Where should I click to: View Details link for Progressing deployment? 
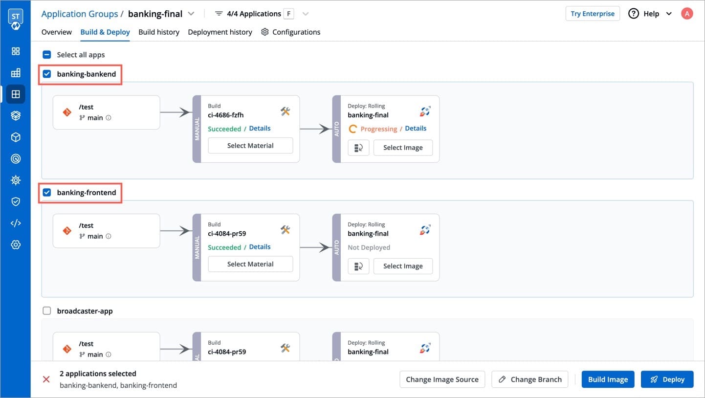point(416,129)
